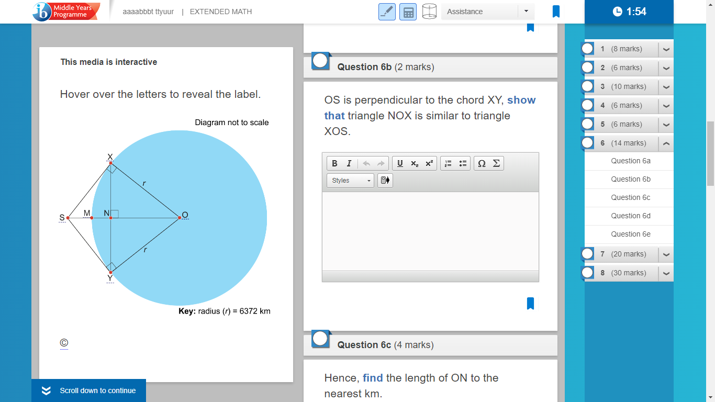
Task: Mark the Question 6c completion circle
Action: 320,339
